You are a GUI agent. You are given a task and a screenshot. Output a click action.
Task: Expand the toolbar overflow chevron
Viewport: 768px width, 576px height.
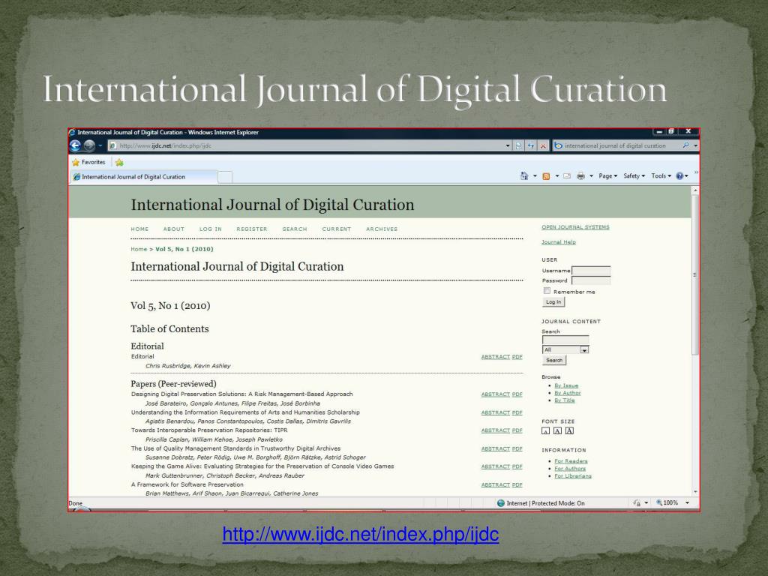point(696,172)
